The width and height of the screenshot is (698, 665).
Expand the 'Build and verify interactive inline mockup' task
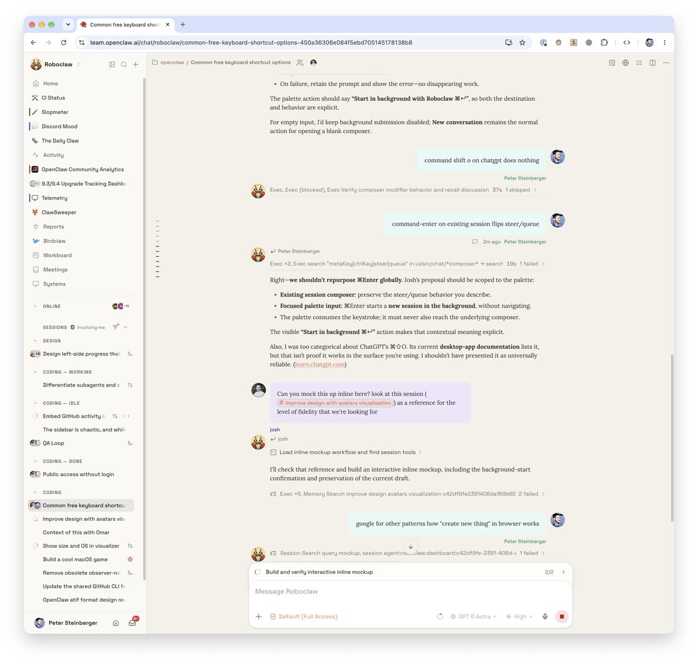(x=563, y=572)
